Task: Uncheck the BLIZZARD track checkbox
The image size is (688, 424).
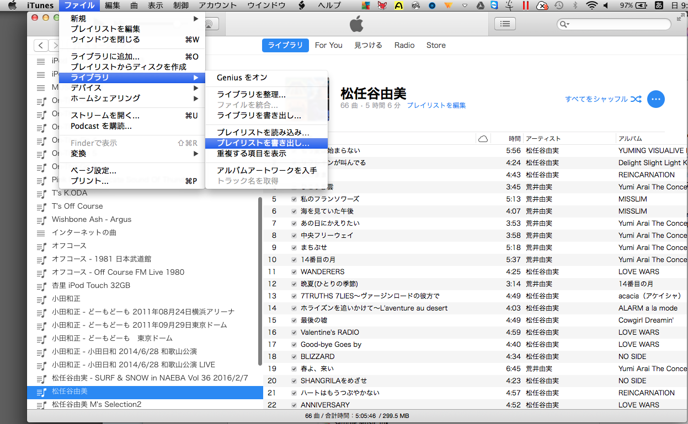Action: point(294,357)
